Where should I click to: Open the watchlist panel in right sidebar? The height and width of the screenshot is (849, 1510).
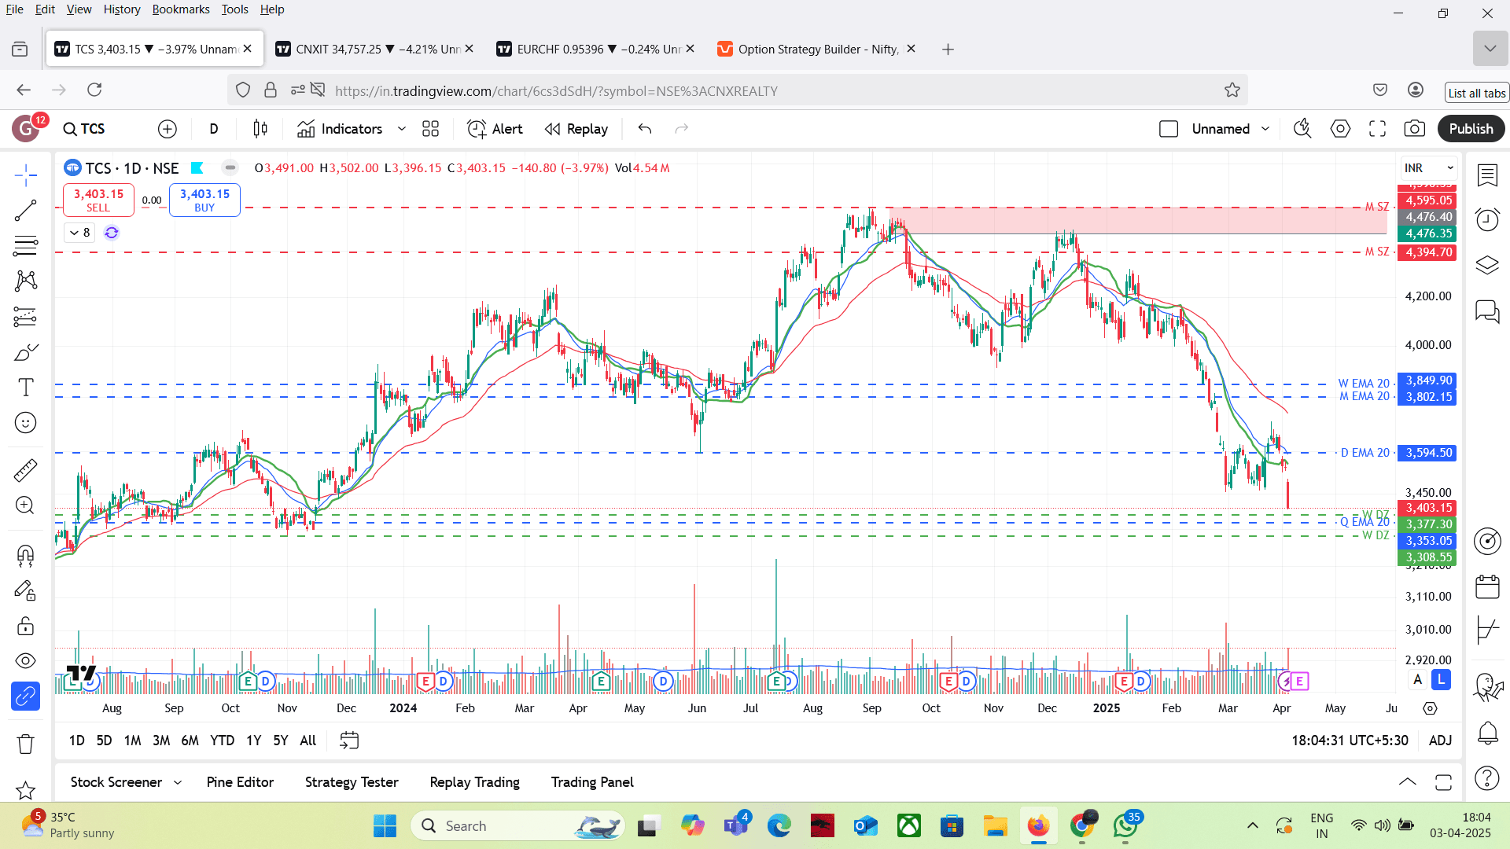point(1487,175)
